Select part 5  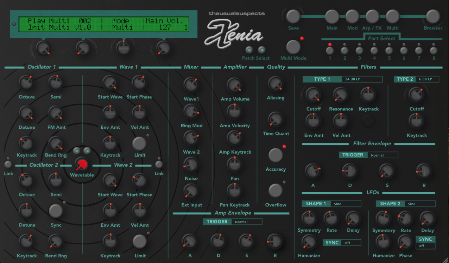point(389,50)
